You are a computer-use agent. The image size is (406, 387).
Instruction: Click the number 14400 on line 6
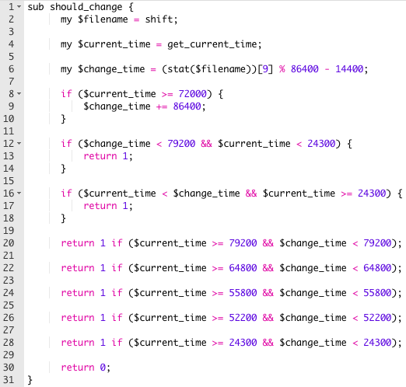tap(349, 69)
